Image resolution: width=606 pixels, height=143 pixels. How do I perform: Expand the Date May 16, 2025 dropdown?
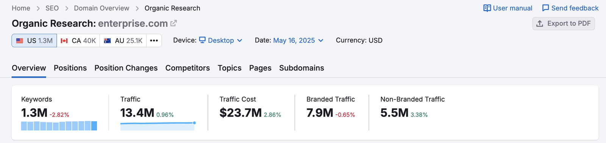298,40
